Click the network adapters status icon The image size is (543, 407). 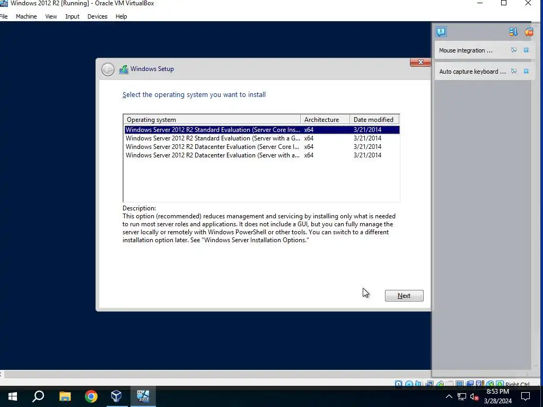(430, 384)
